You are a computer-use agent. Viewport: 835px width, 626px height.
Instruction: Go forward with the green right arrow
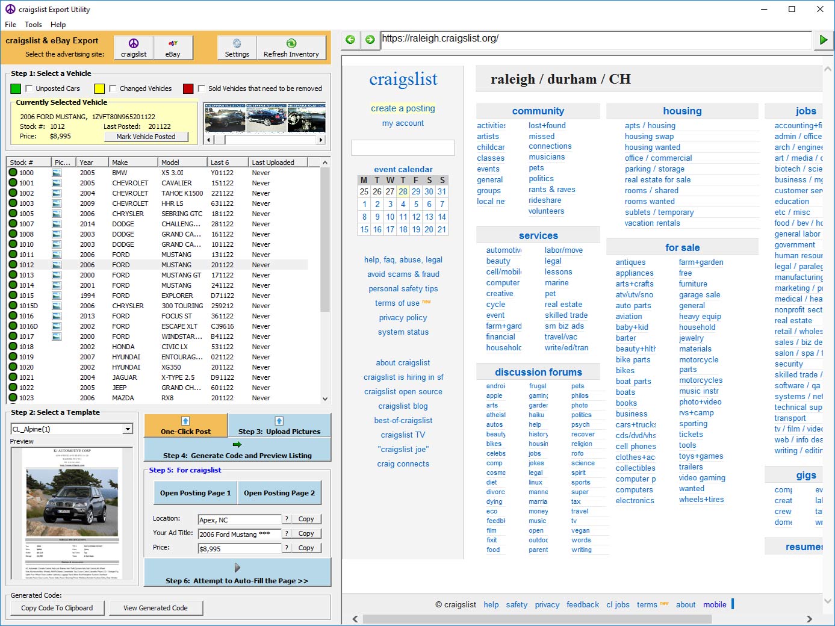[x=370, y=40]
